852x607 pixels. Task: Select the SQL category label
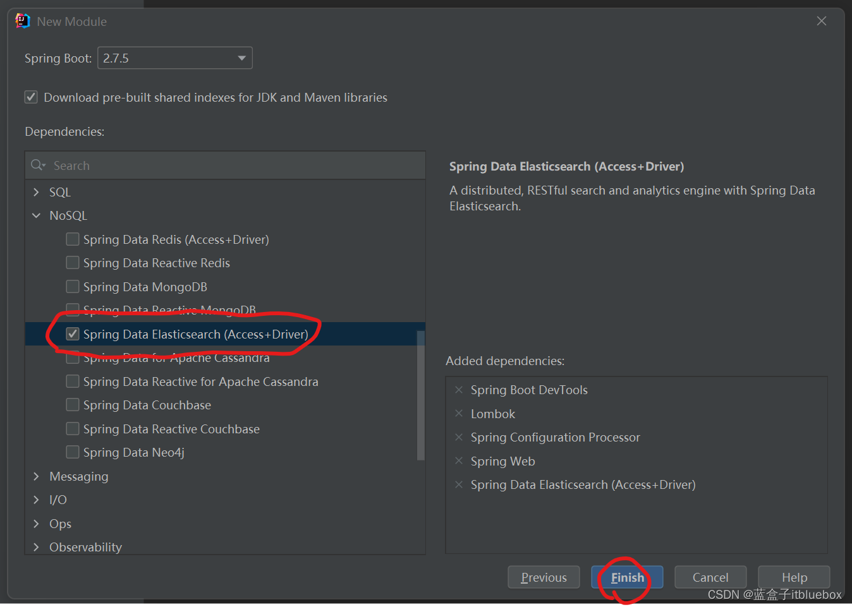[x=60, y=192]
